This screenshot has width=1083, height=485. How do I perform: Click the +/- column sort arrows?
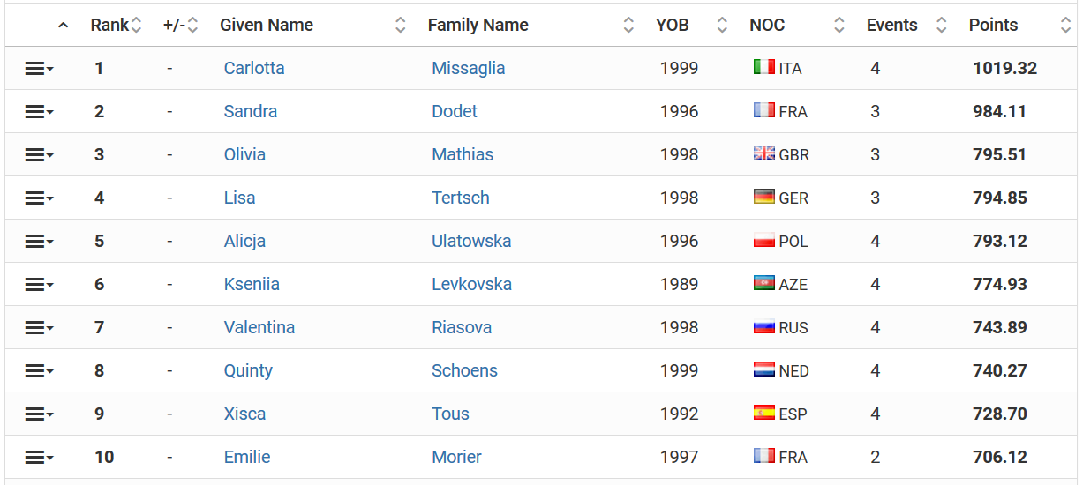(192, 26)
